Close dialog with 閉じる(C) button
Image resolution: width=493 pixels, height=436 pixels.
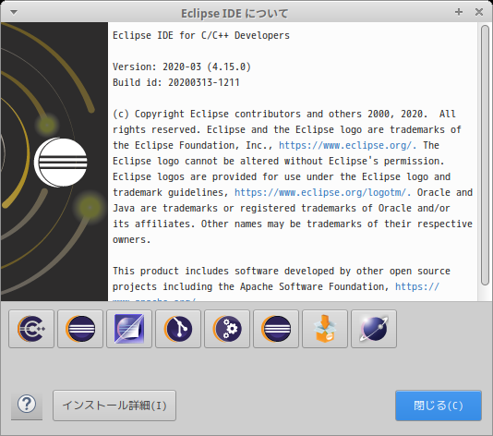tap(439, 406)
